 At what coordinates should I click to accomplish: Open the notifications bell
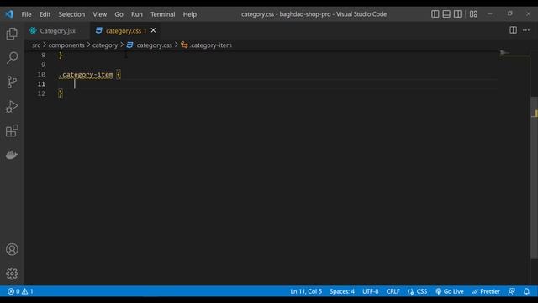coord(526,291)
